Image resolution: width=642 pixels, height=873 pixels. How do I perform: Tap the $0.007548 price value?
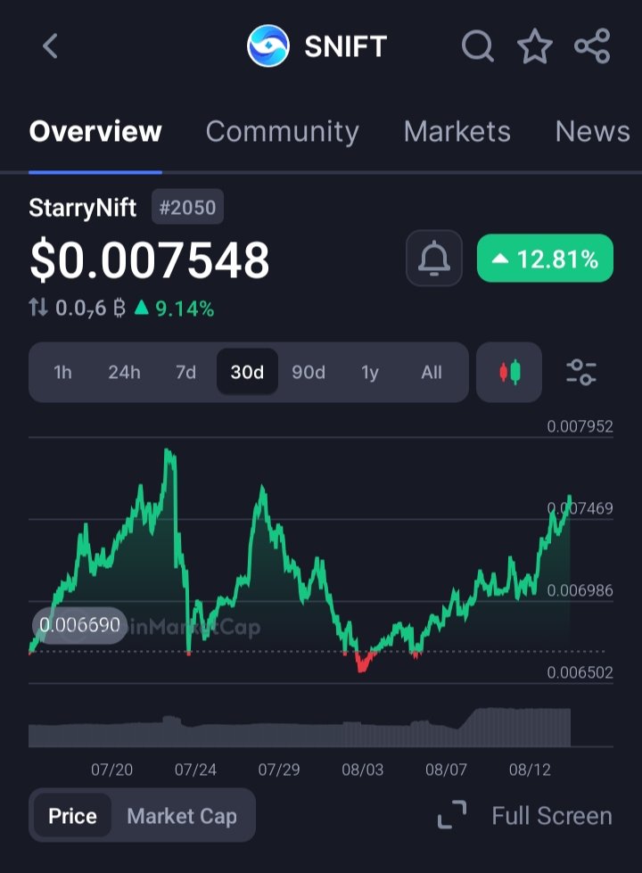(x=150, y=259)
